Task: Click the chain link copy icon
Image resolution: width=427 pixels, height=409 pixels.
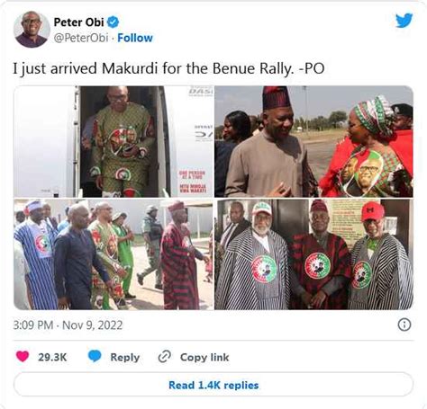Action: tap(165, 357)
